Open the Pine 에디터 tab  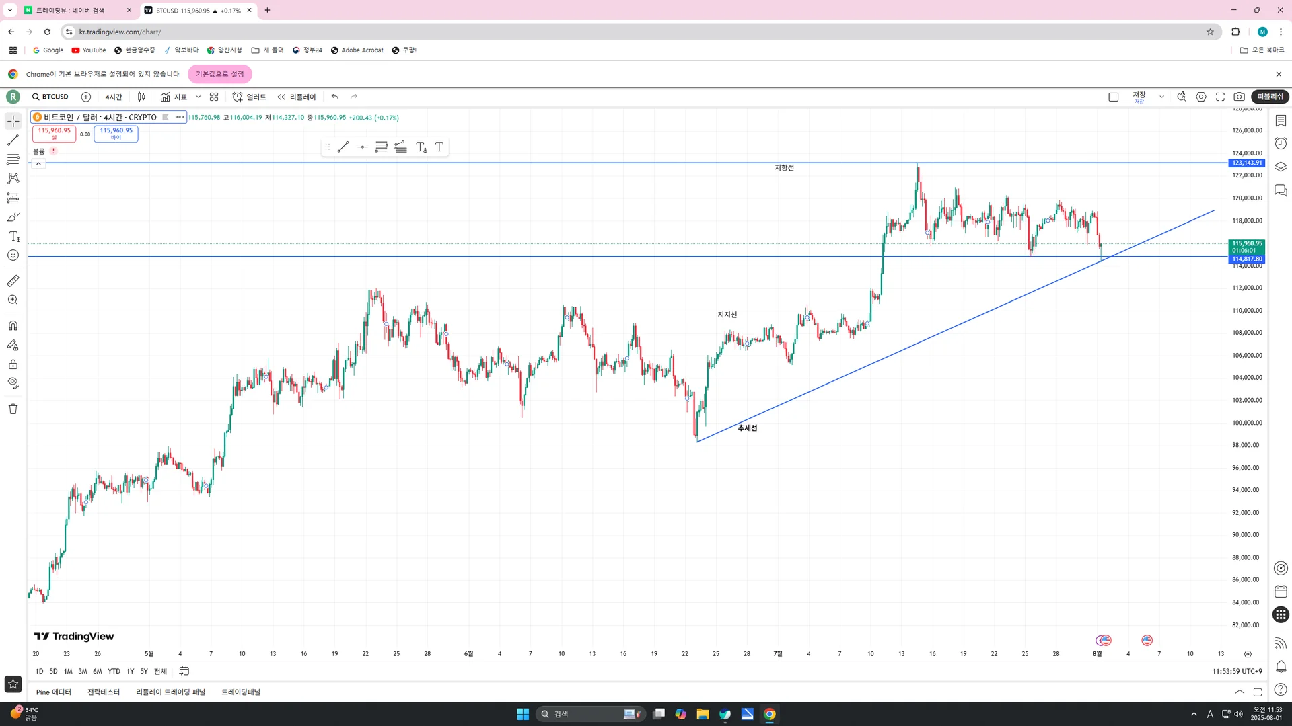[x=53, y=692]
